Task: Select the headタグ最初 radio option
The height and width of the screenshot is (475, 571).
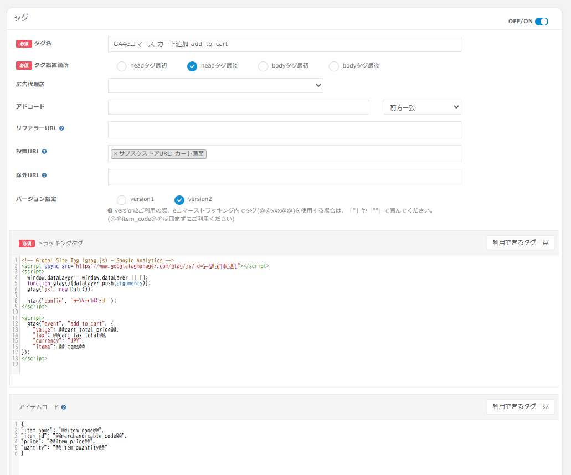Action: point(121,66)
